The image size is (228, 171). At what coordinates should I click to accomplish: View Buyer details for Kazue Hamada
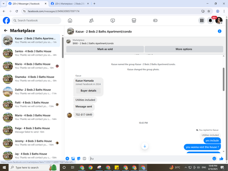point(88,91)
